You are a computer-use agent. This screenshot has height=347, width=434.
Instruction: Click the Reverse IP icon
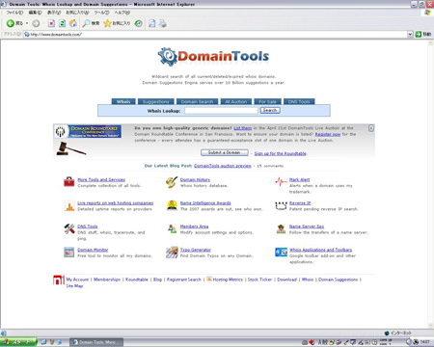pyautogui.click(x=281, y=205)
